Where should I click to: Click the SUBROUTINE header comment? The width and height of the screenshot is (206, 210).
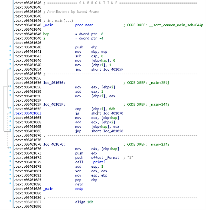pyautogui.click(x=98, y=3)
